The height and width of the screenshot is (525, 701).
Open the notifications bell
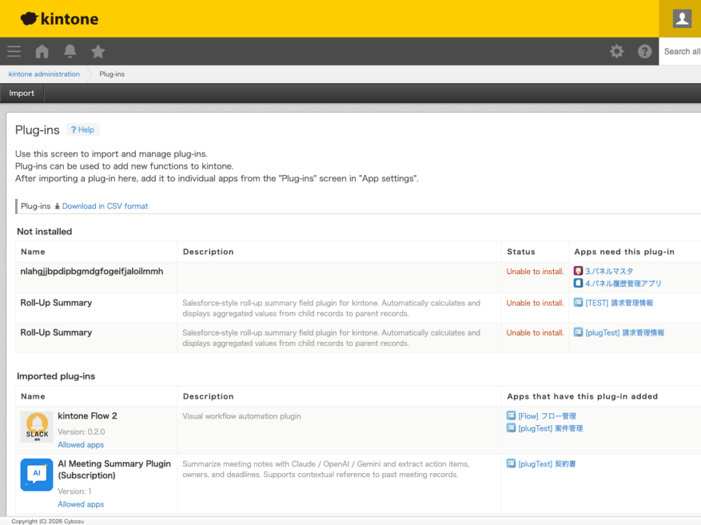[70, 51]
